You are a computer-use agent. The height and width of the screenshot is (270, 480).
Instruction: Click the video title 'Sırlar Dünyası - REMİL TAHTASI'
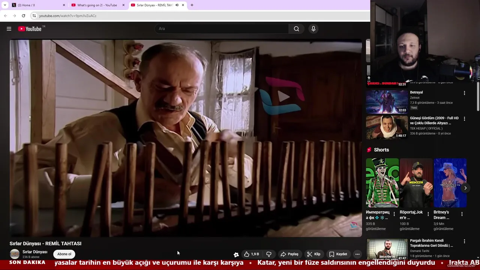pyautogui.click(x=45, y=243)
